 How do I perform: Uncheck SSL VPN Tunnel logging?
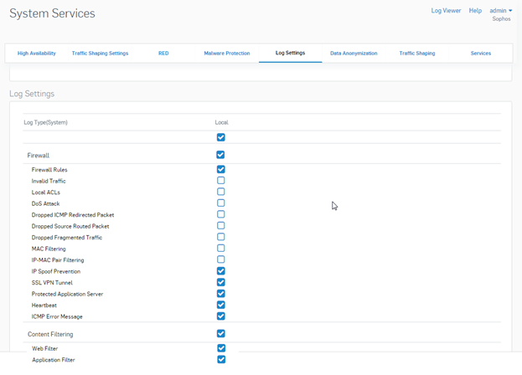pyautogui.click(x=221, y=283)
